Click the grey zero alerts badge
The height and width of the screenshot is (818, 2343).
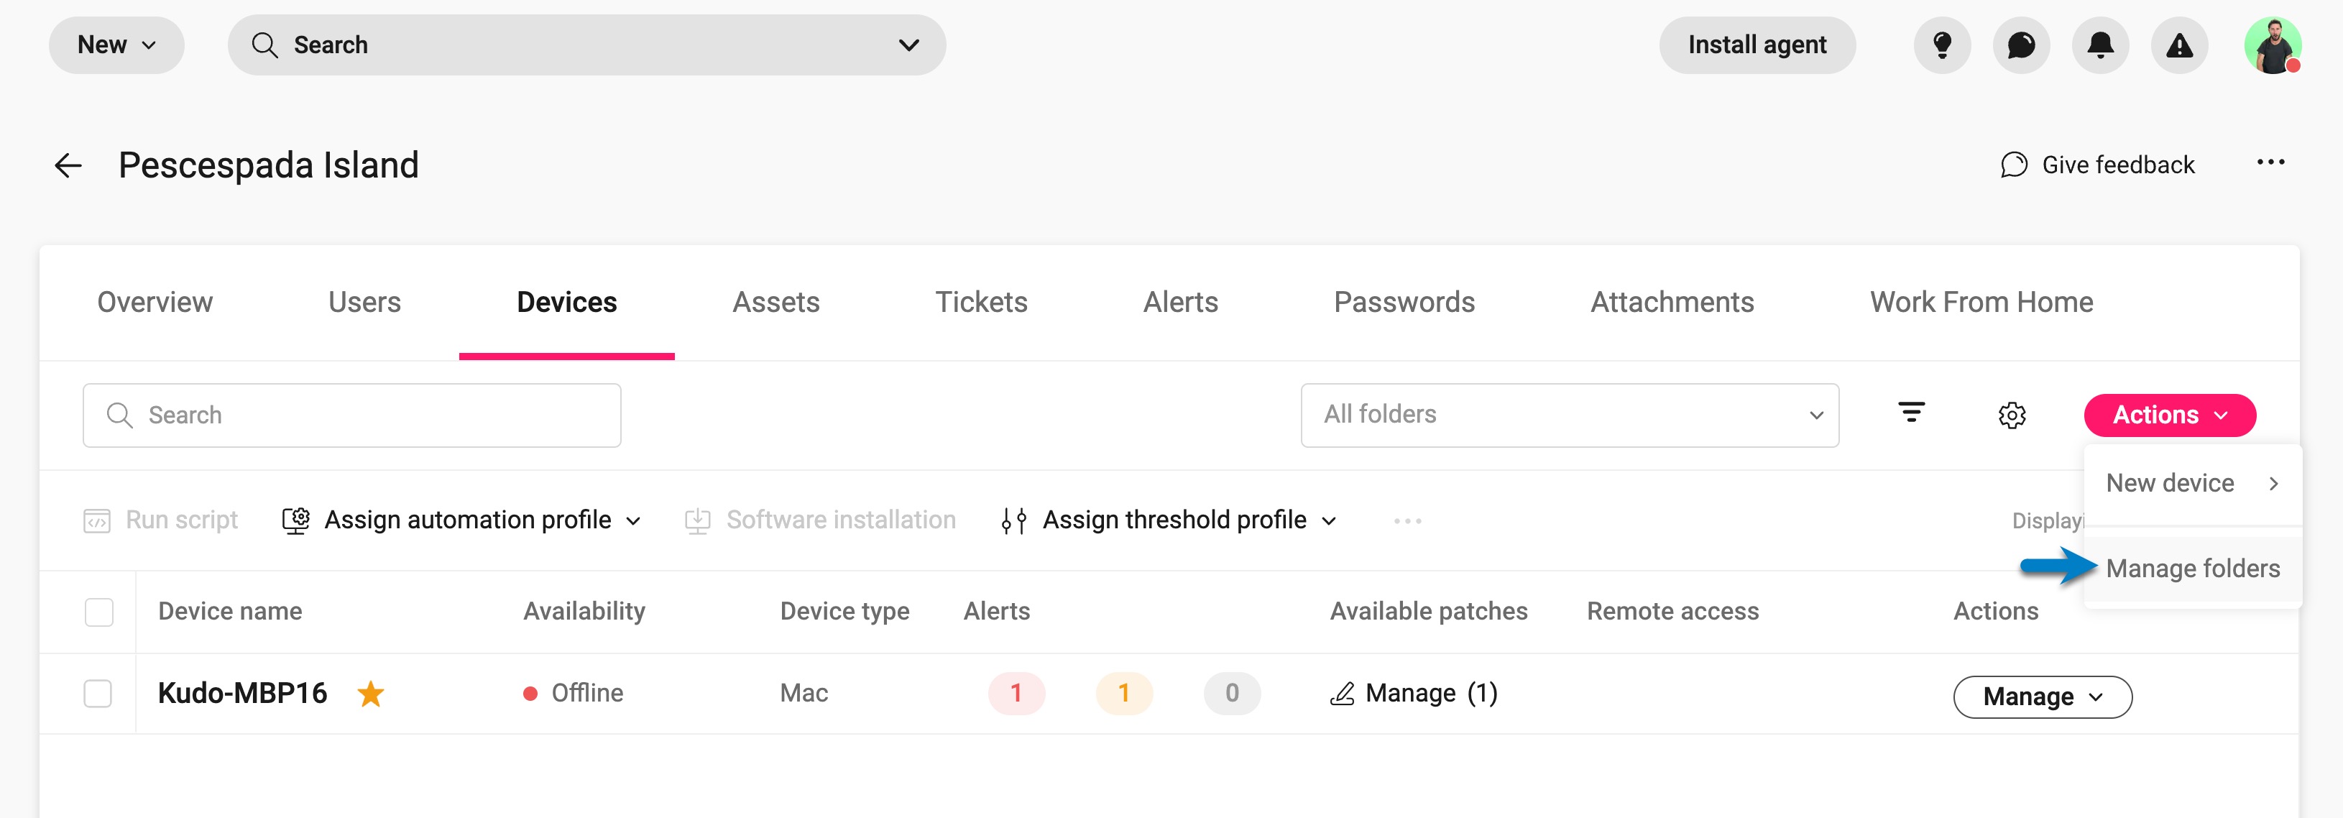pyautogui.click(x=1232, y=694)
